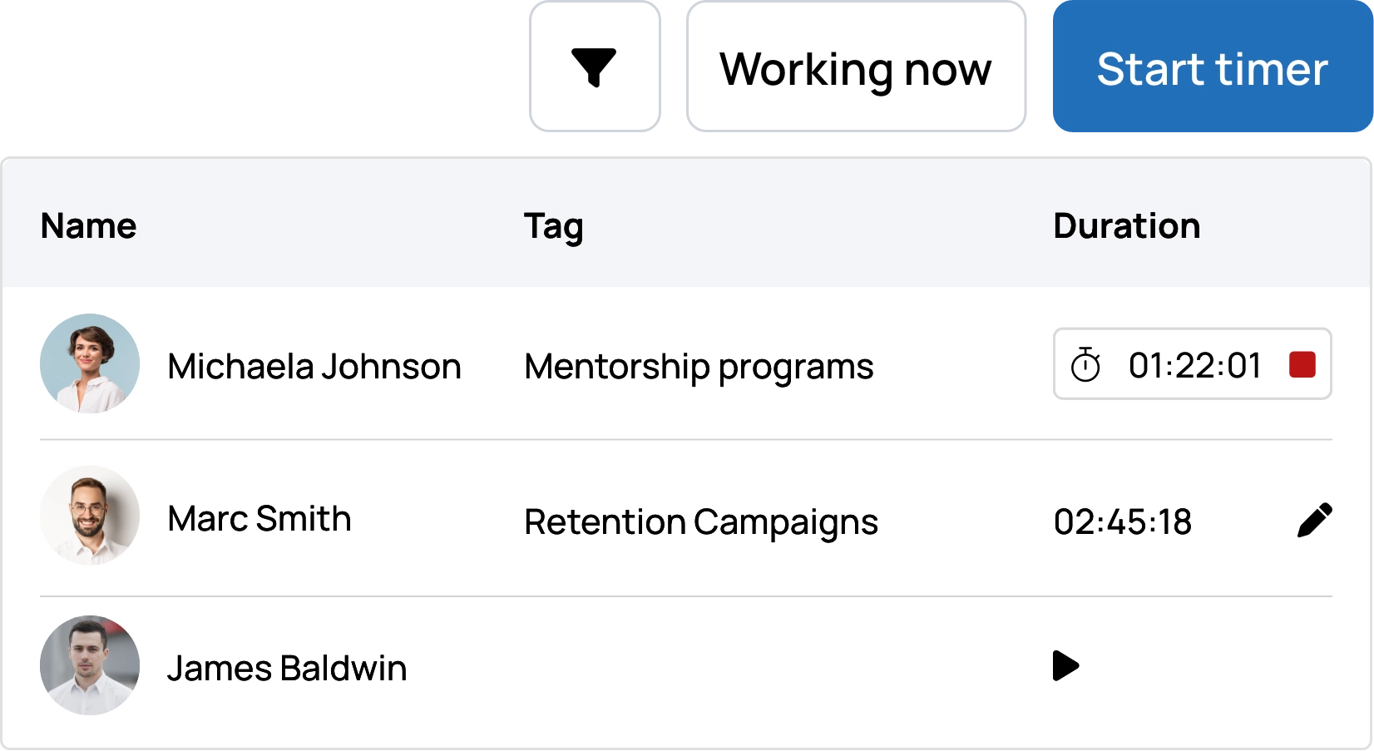
Task: Select the Retention Campaigns tag
Action: click(x=700, y=522)
